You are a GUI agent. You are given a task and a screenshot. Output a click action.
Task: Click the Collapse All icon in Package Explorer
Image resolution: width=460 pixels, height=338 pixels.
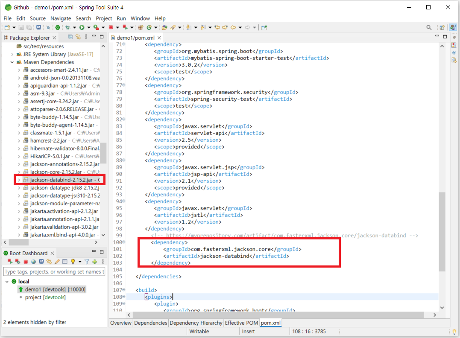70,37
